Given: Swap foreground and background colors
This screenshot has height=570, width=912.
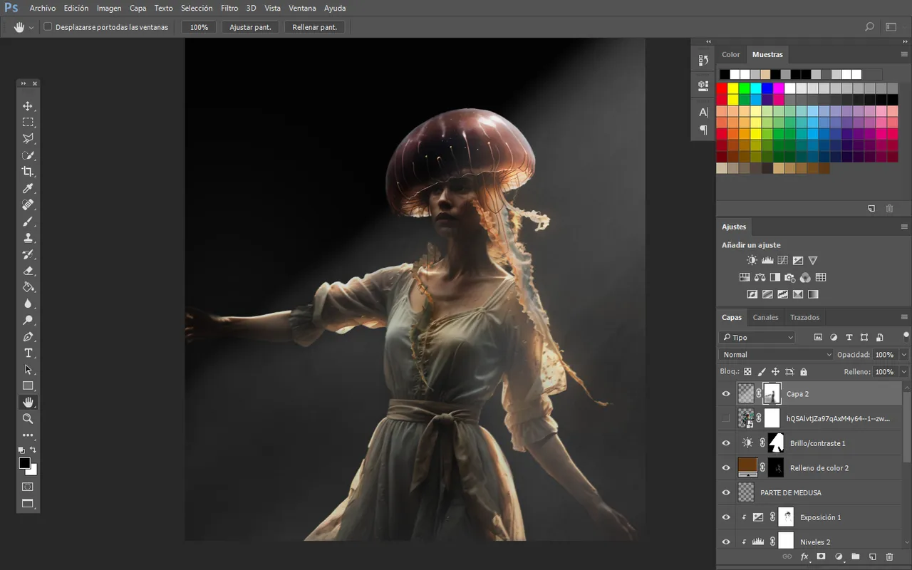Looking at the screenshot, I should click(33, 450).
